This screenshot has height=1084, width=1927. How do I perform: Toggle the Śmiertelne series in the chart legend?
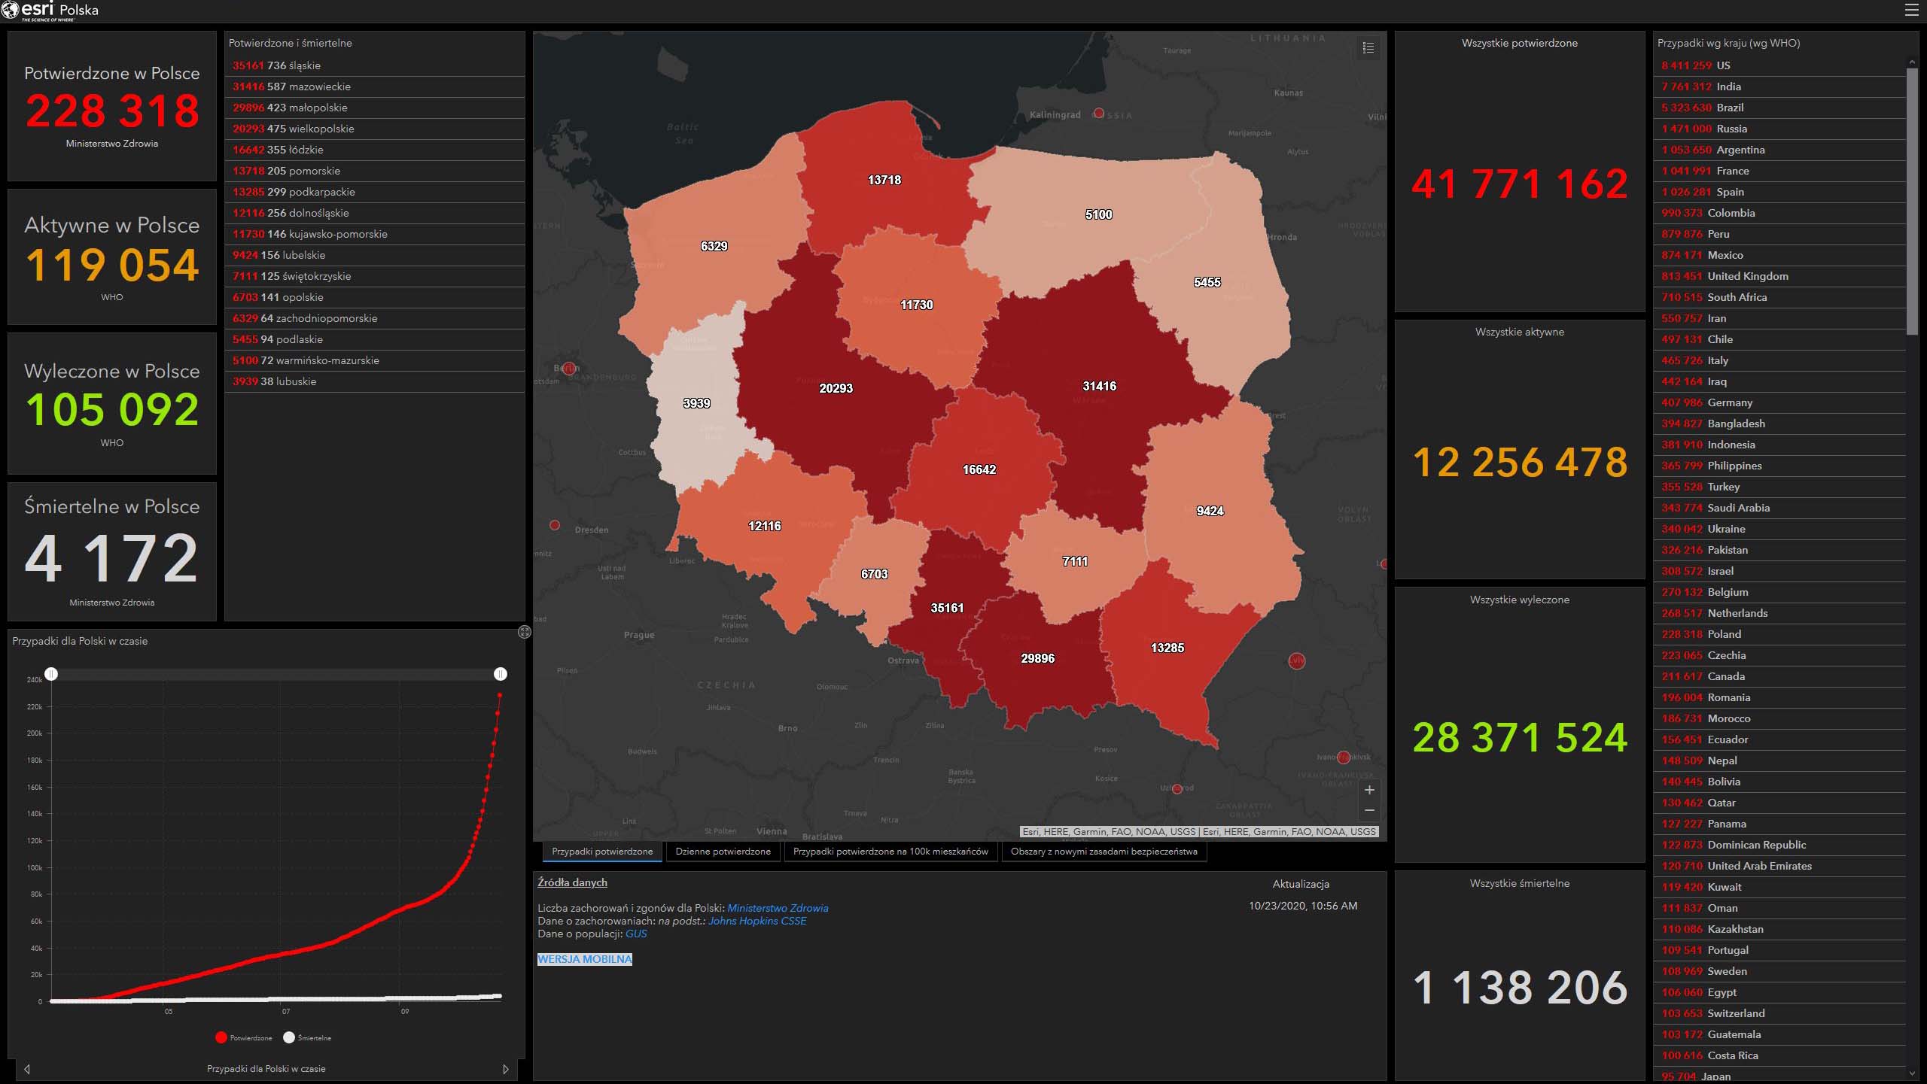tap(306, 1037)
